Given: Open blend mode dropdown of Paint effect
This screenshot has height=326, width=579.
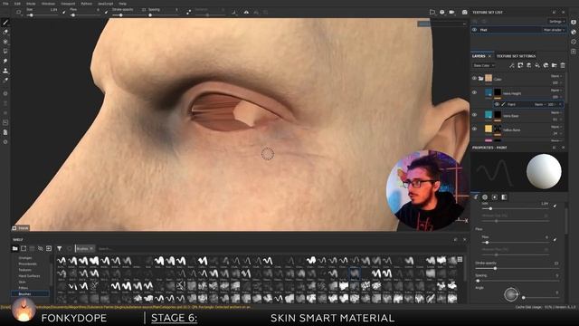Looking at the screenshot, I should tap(539, 105).
